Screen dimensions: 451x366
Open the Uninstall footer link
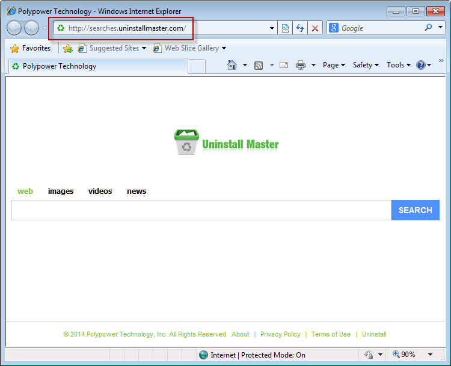374,334
